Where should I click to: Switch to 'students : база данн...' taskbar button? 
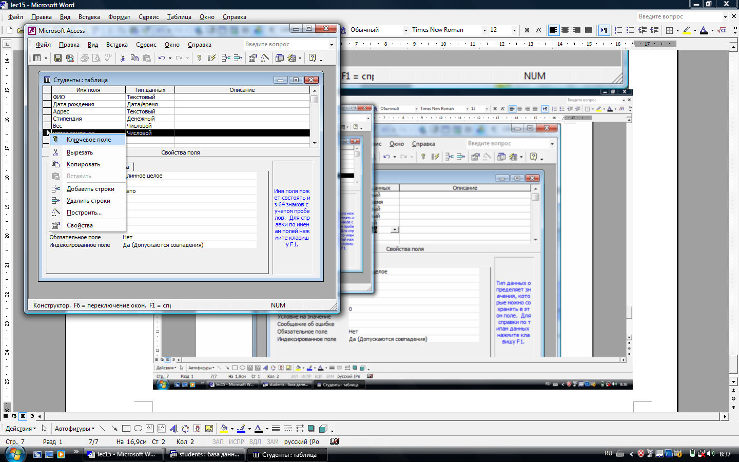[x=205, y=454]
